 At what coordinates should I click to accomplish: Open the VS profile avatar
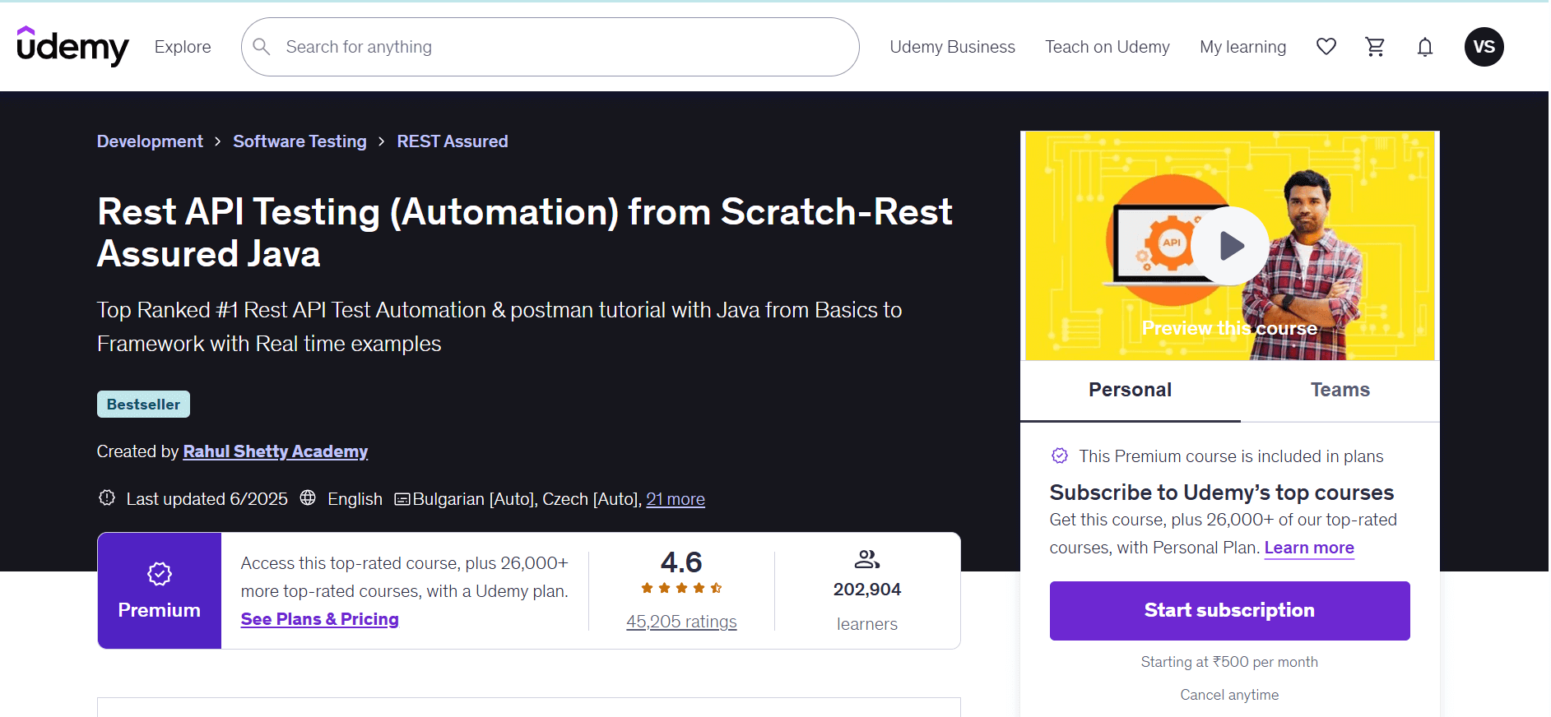[1484, 47]
